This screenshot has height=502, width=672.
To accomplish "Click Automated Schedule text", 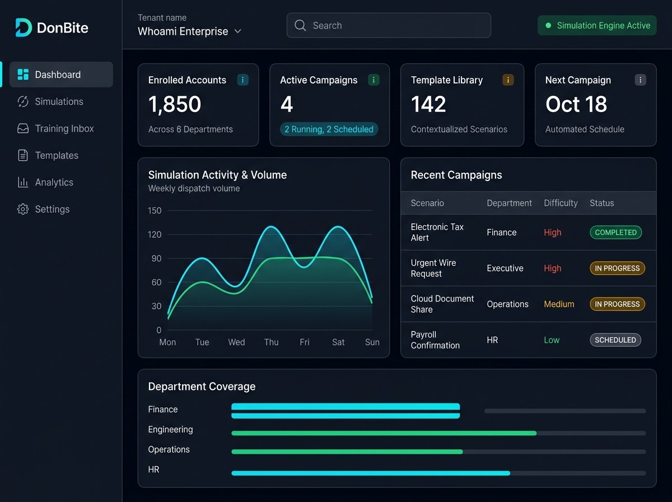I will pos(585,129).
